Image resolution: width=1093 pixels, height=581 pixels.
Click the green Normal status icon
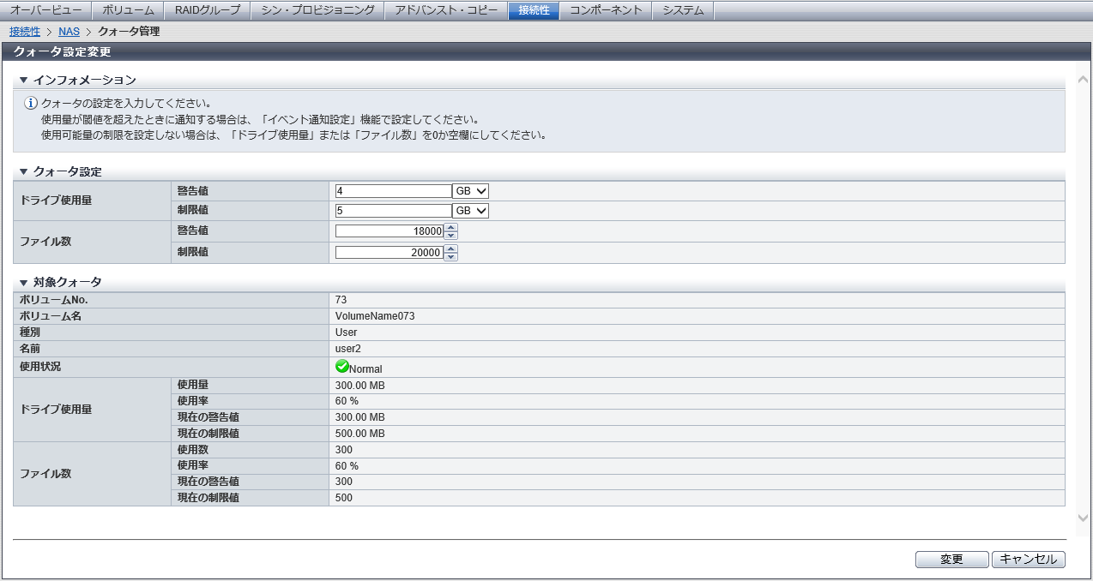point(342,367)
